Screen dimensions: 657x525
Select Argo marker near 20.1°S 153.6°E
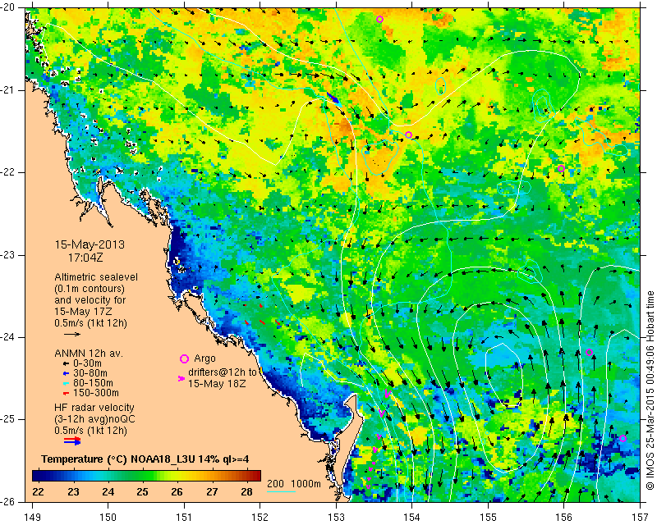(x=379, y=19)
